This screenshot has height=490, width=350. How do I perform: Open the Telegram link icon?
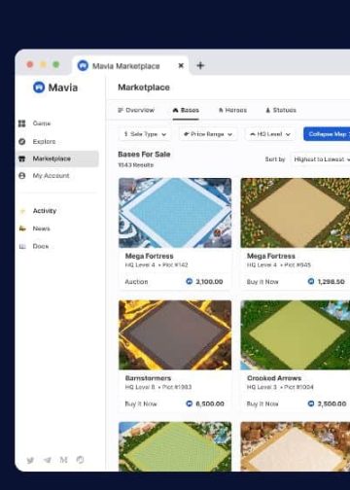(x=48, y=460)
